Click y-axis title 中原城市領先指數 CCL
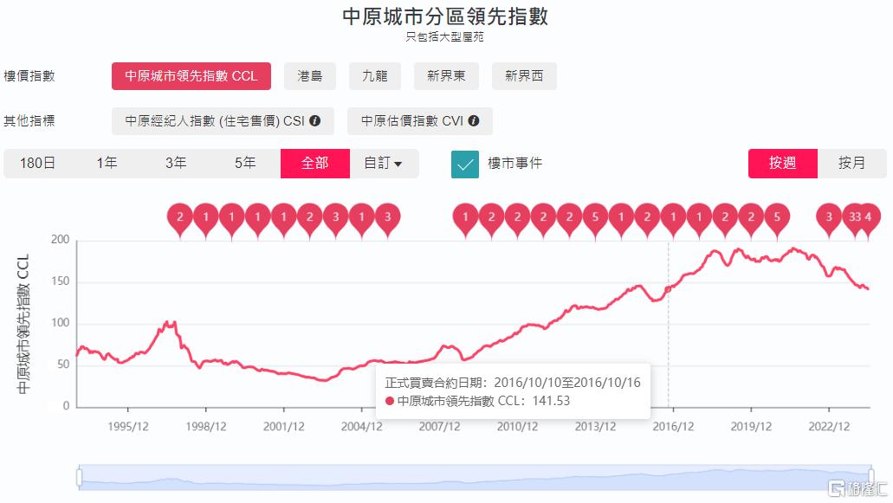 [23, 324]
